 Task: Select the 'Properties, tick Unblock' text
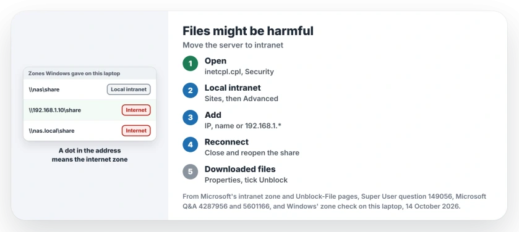coord(246,180)
